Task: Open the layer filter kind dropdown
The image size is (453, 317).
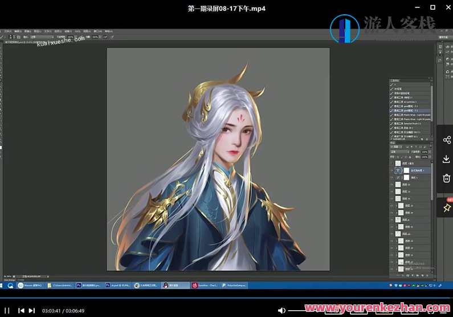Action: coord(397,147)
